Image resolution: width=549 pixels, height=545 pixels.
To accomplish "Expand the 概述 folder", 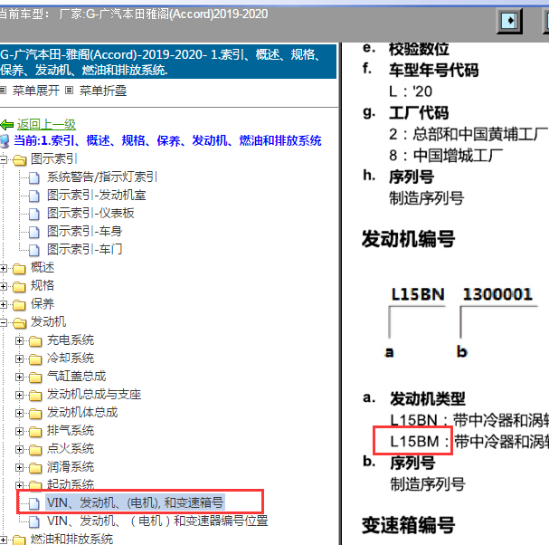I will pos(3,269).
